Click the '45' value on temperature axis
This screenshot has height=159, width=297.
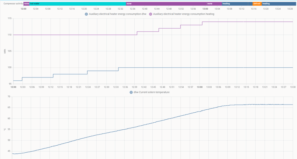coord(9,151)
